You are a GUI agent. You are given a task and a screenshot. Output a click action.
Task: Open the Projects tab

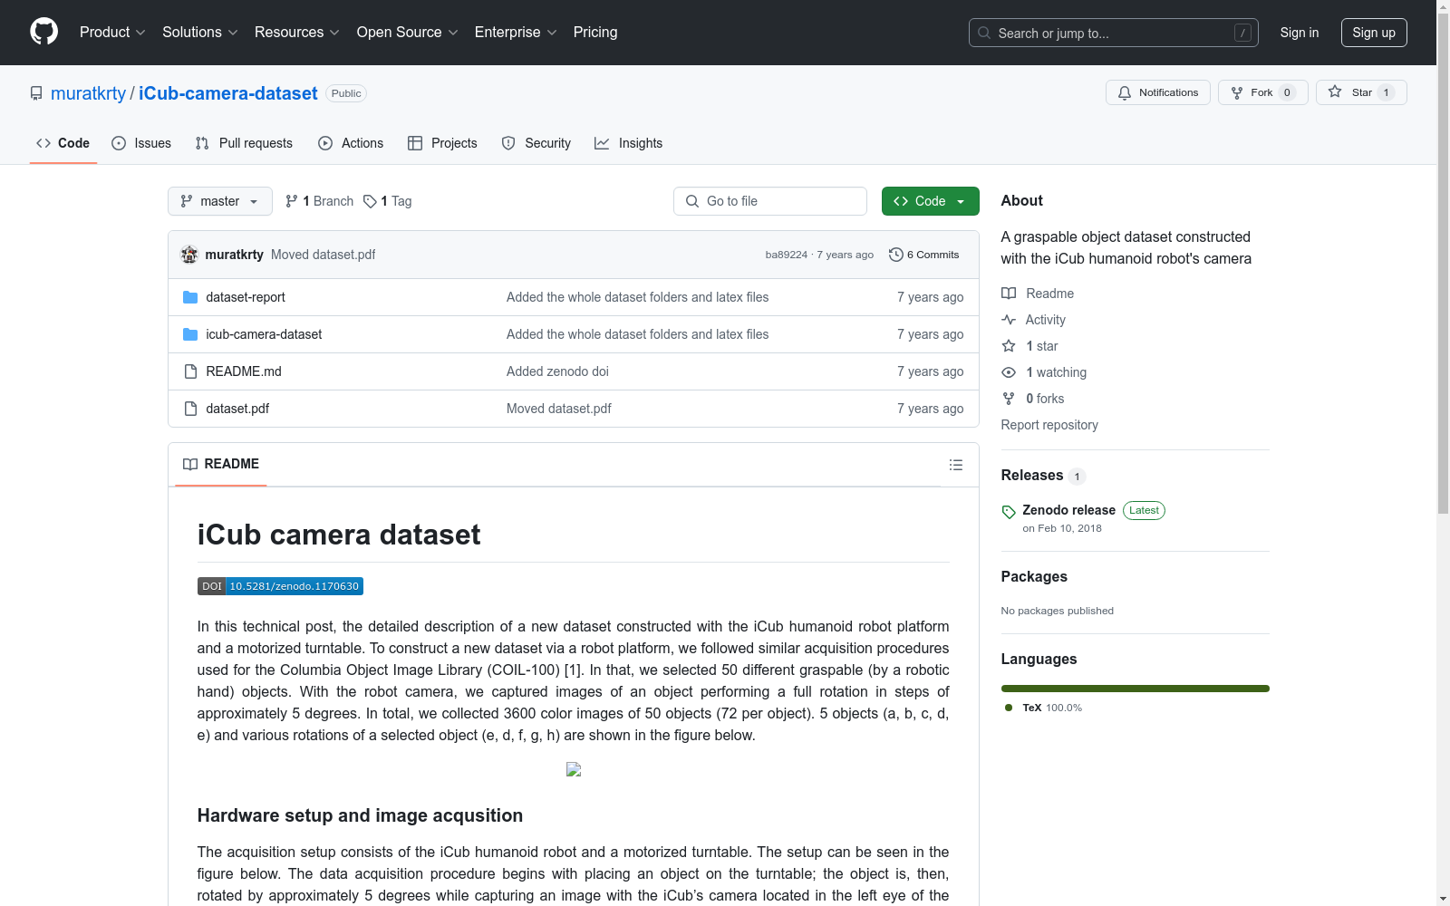click(x=442, y=143)
